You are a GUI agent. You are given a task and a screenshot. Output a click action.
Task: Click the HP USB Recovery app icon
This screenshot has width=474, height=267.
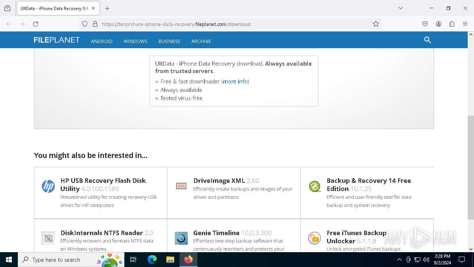(48, 186)
